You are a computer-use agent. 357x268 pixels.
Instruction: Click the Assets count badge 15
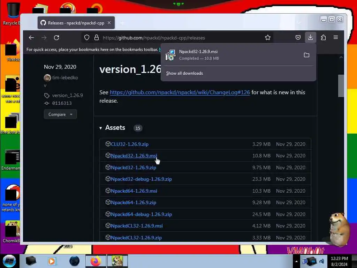138,128
